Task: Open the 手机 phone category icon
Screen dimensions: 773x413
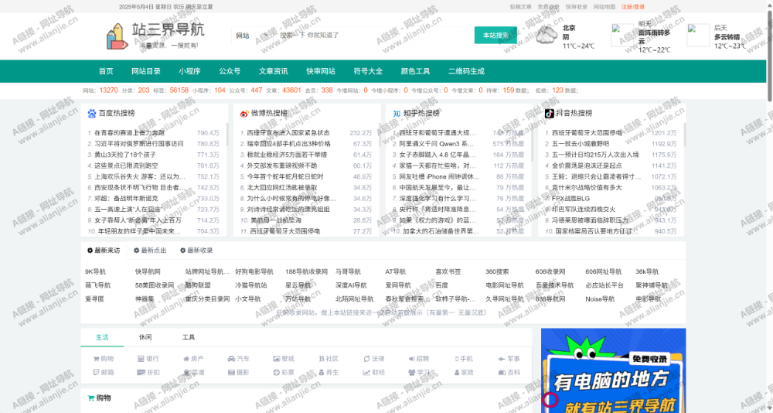Action: tap(457, 359)
